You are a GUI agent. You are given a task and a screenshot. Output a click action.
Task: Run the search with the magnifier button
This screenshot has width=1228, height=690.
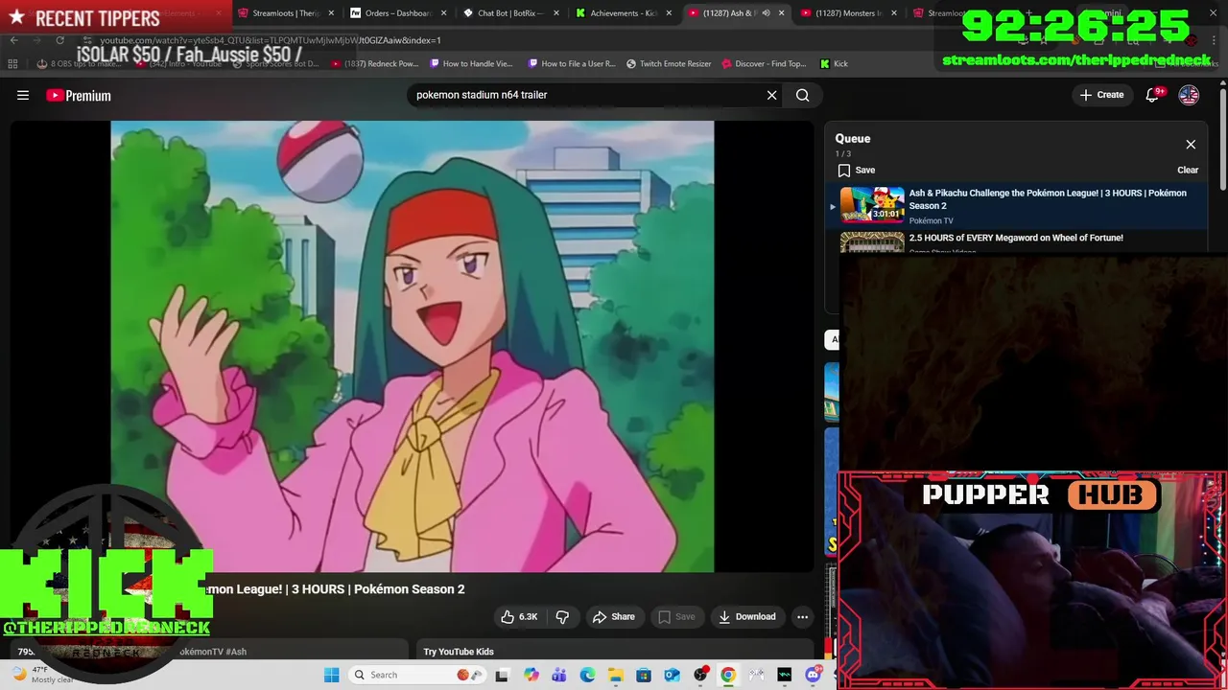coord(803,95)
